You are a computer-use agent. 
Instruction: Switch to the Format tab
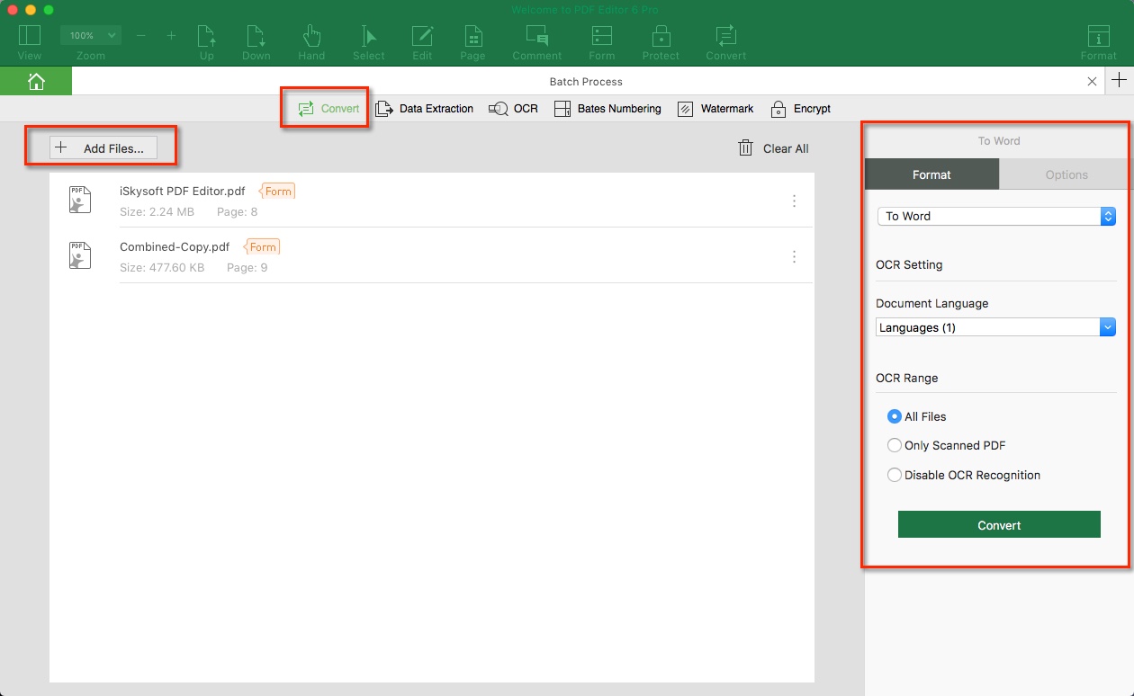click(x=931, y=174)
